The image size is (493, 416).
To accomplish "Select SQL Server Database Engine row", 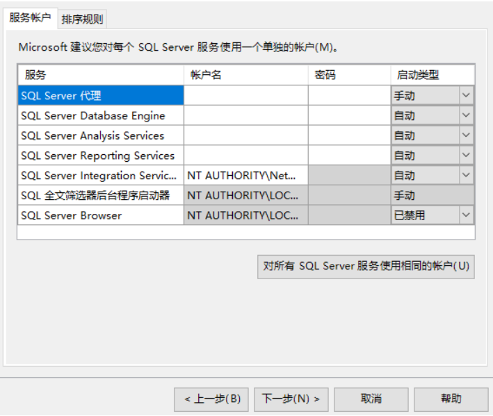I will pyautogui.click(x=101, y=115).
